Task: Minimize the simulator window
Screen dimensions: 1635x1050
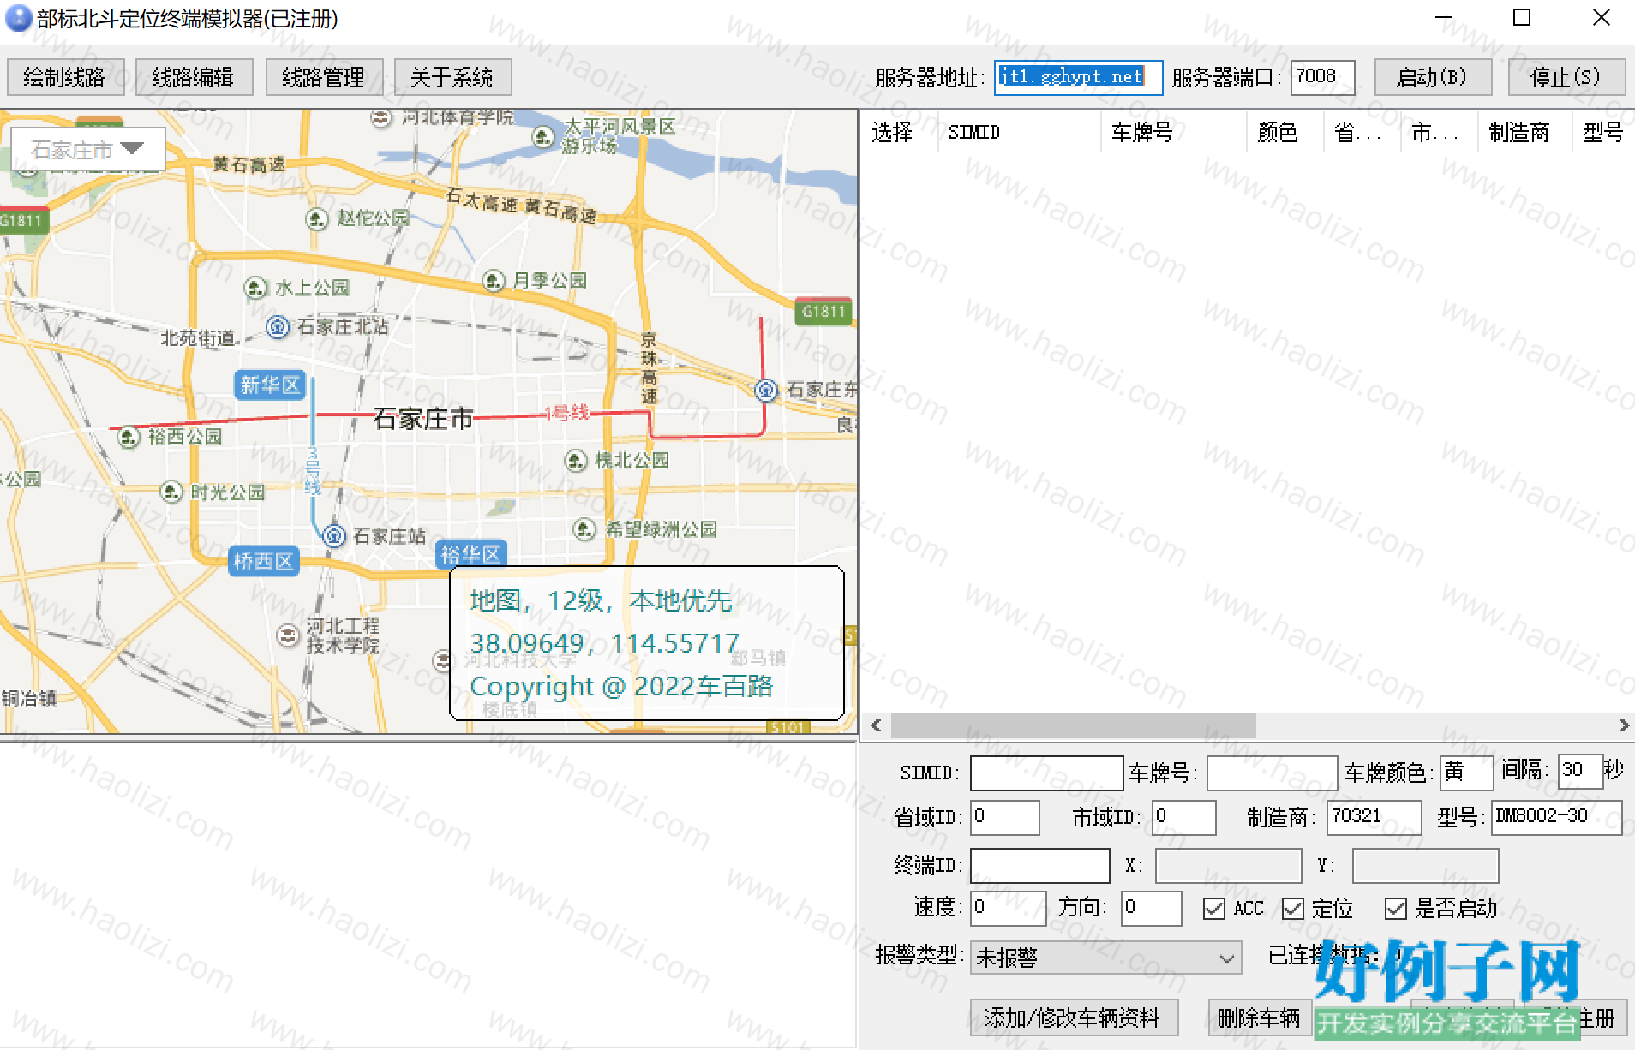Action: (1444, 18)
